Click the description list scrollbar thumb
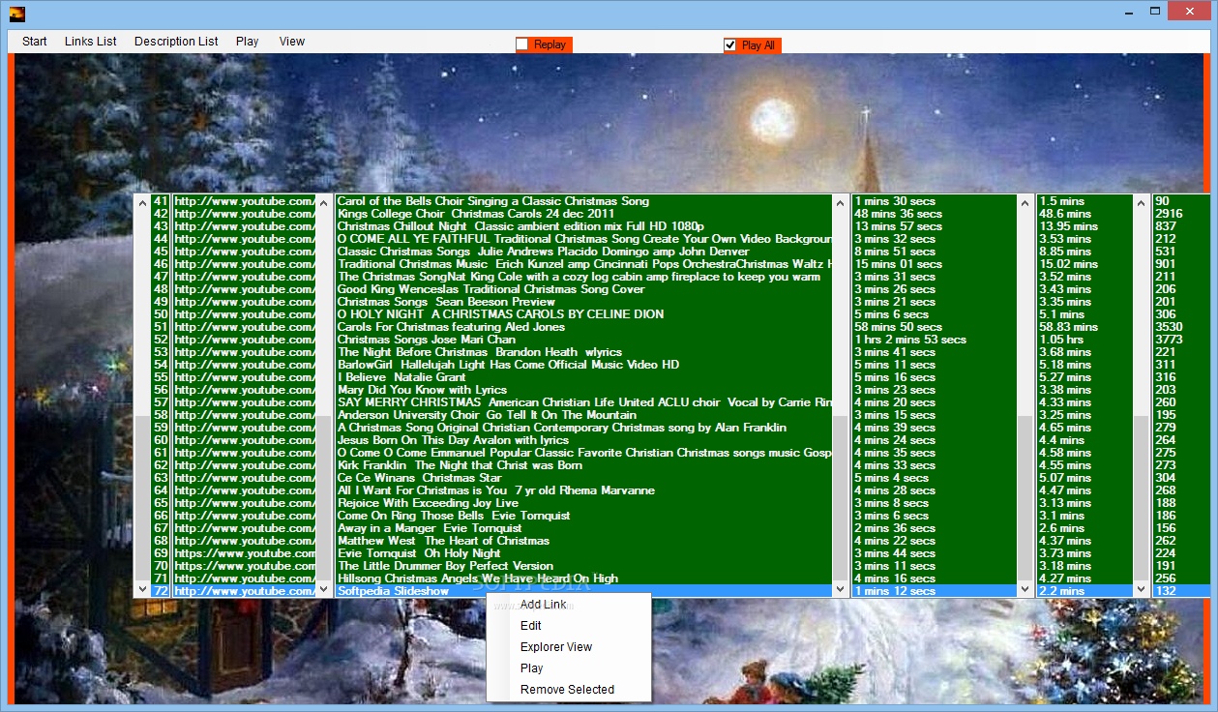1218x712 pixels. (x=840, y=498)
